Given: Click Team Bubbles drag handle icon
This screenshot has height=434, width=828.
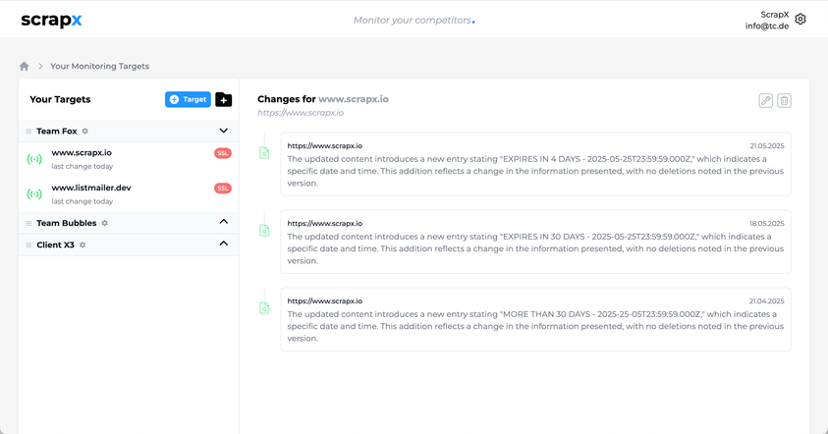Looking at the screenshot, I should (28, 223).
